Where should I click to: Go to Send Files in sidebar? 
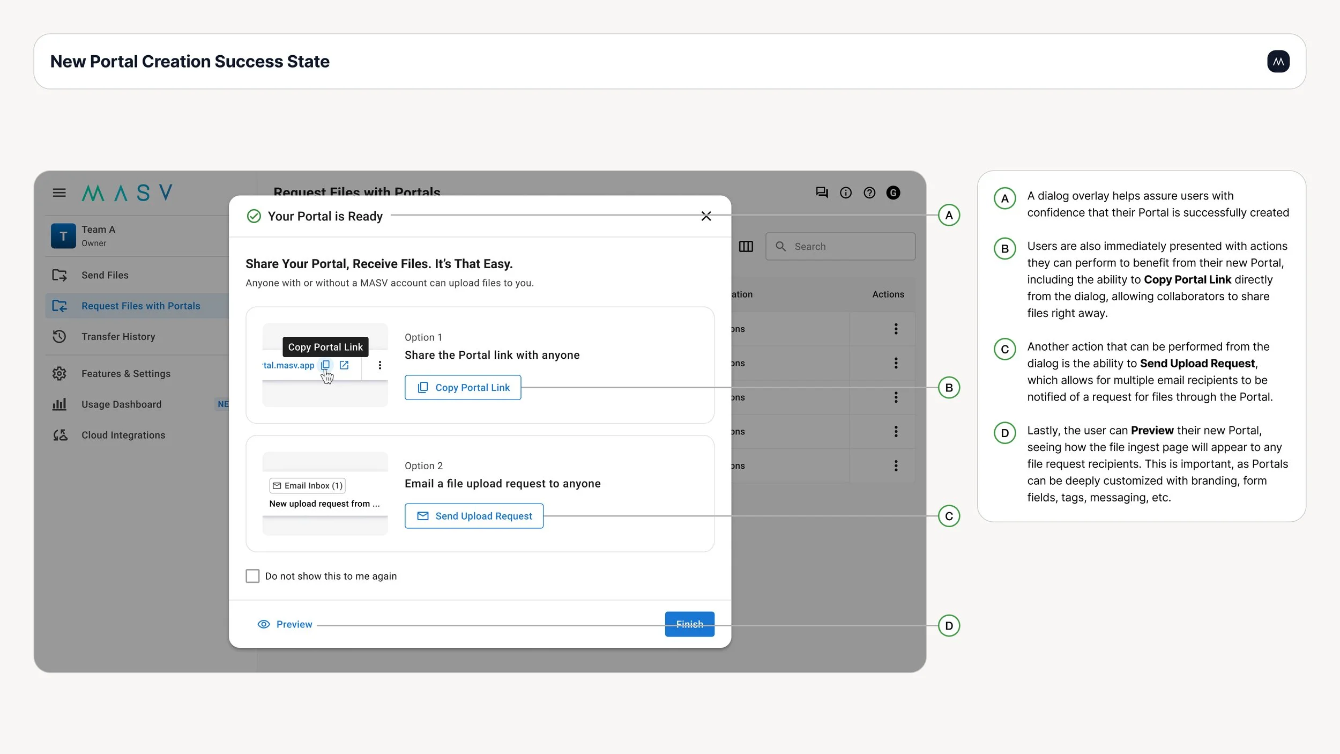[105, 275]
